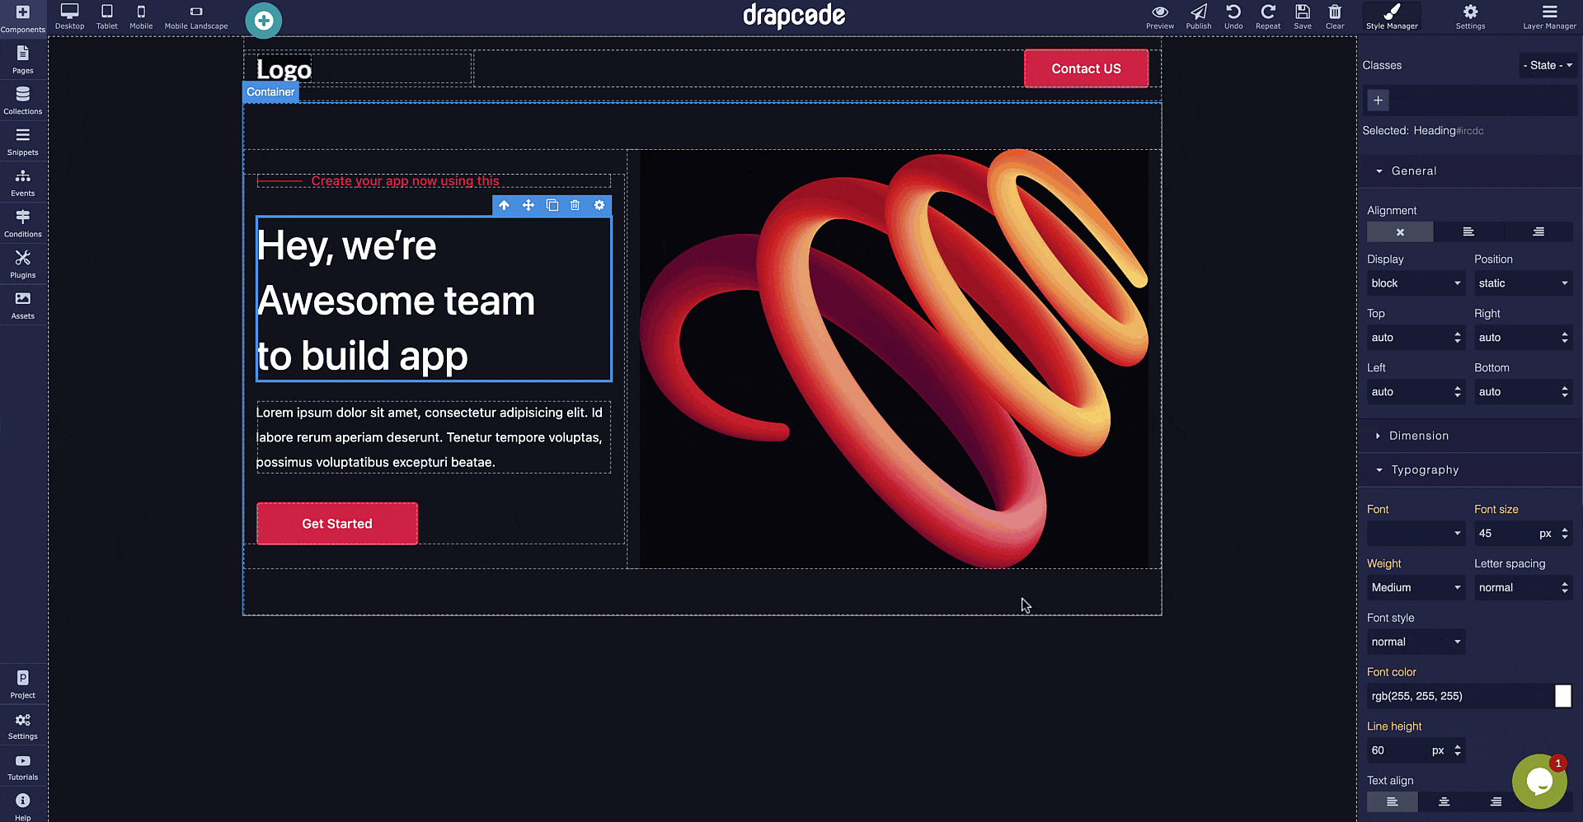The height and width of the screenshot is (822, 1583).
Task: Open the Assets panel
Action: click(22, 305)
